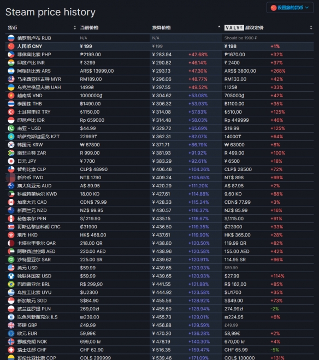
Task: Click the Canada flag icon in CAD row
Action: (11, 202)
